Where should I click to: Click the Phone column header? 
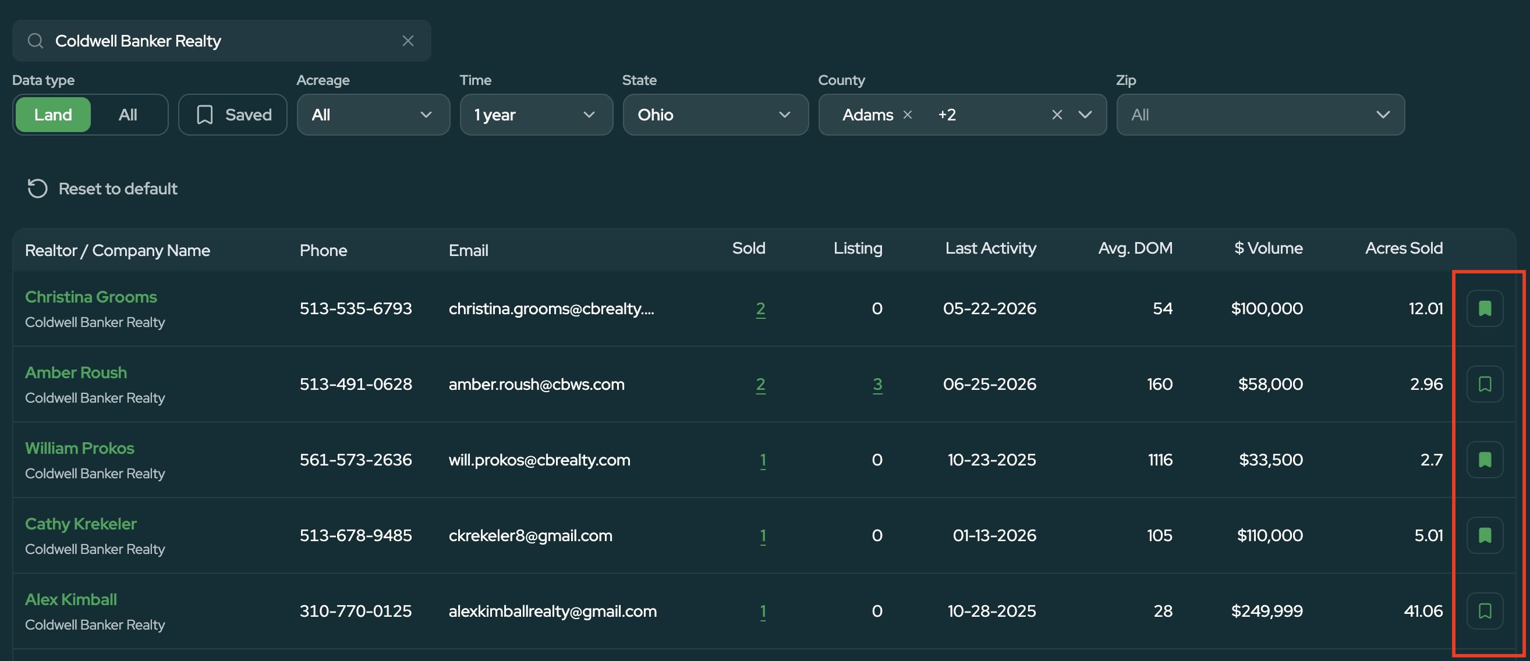[323, 250]
